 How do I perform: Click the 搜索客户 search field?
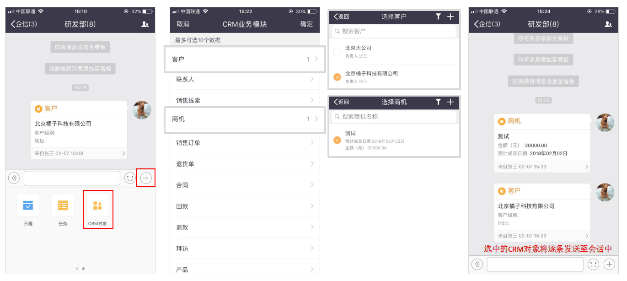pyautogui.click(x=394, y=31)
